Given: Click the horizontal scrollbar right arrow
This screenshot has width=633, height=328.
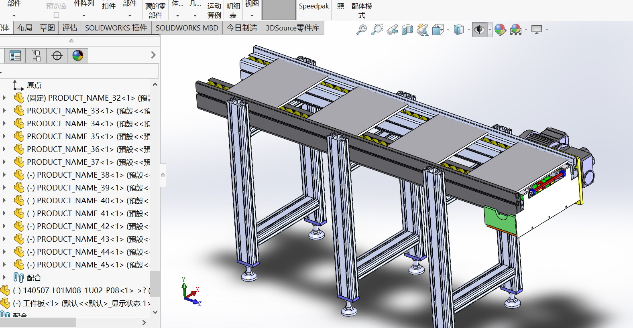Looking at the screenshot, I should click(x=145, y=322).
